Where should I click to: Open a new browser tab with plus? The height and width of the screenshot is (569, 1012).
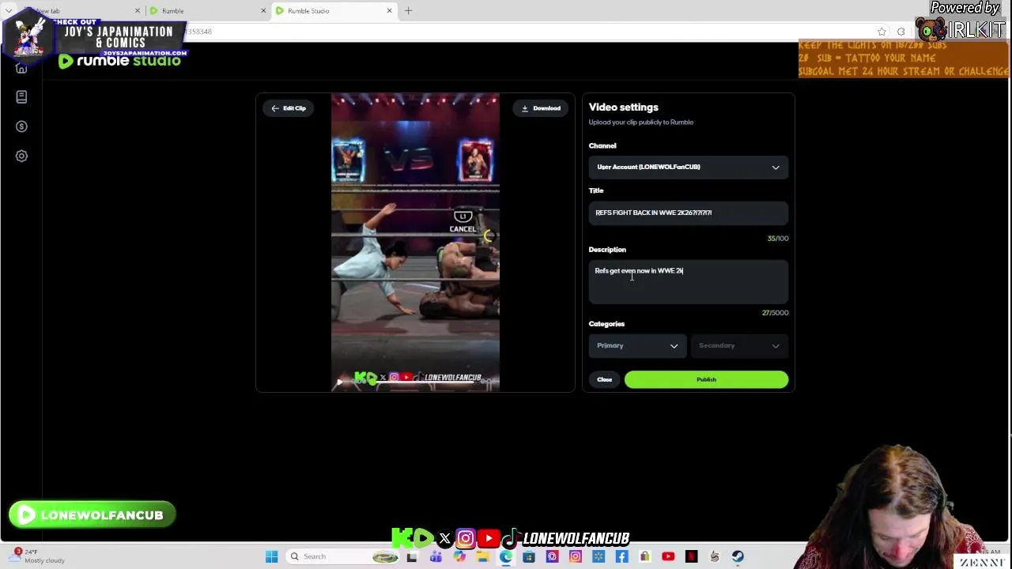click(409, 11)
